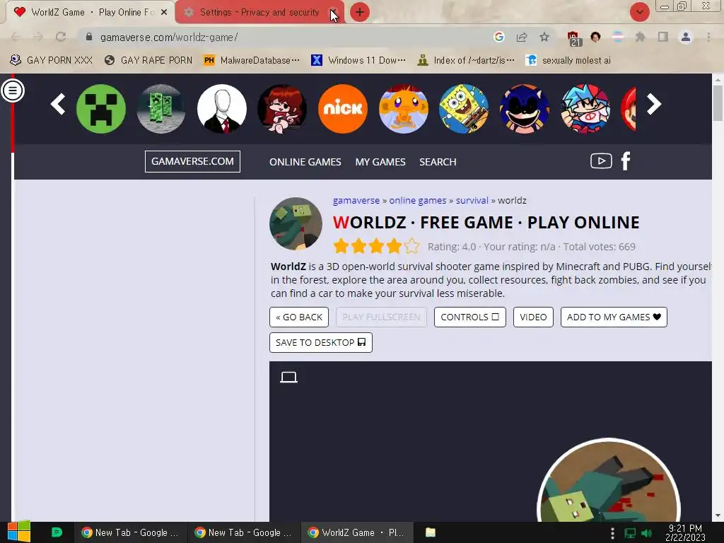Open MalwareDatabase bookmark
Image resolution: width=724 pixels, height=543 pixels.
pos(252,61)
